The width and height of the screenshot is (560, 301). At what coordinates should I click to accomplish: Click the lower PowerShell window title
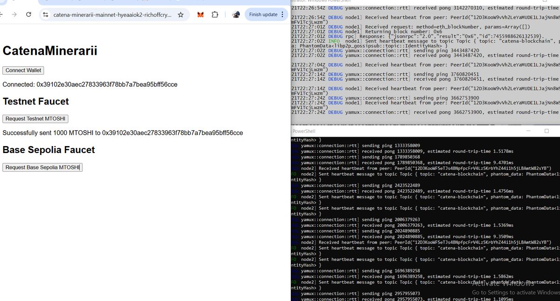click(303, 131)
